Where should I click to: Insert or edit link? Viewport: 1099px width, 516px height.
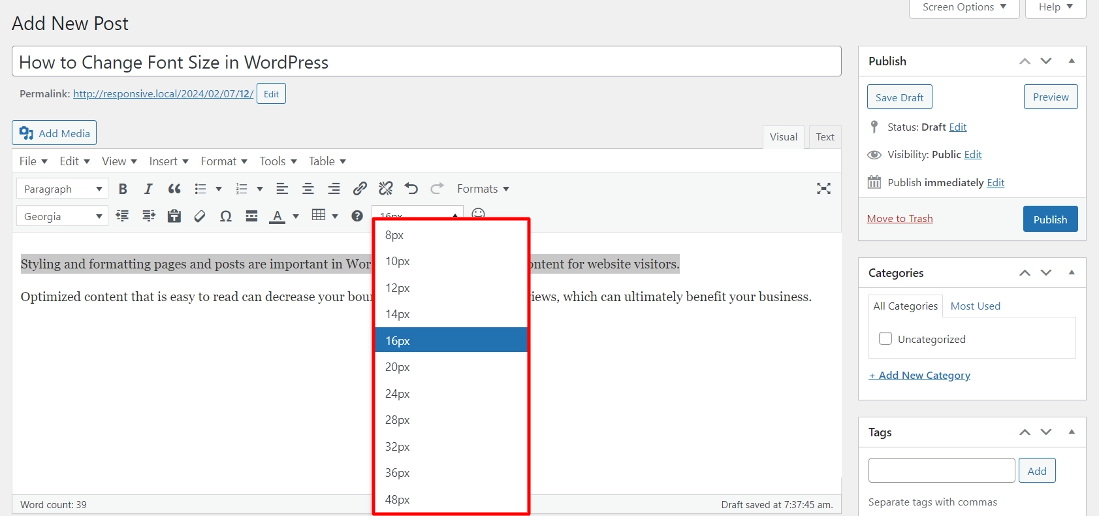point(360,189)
